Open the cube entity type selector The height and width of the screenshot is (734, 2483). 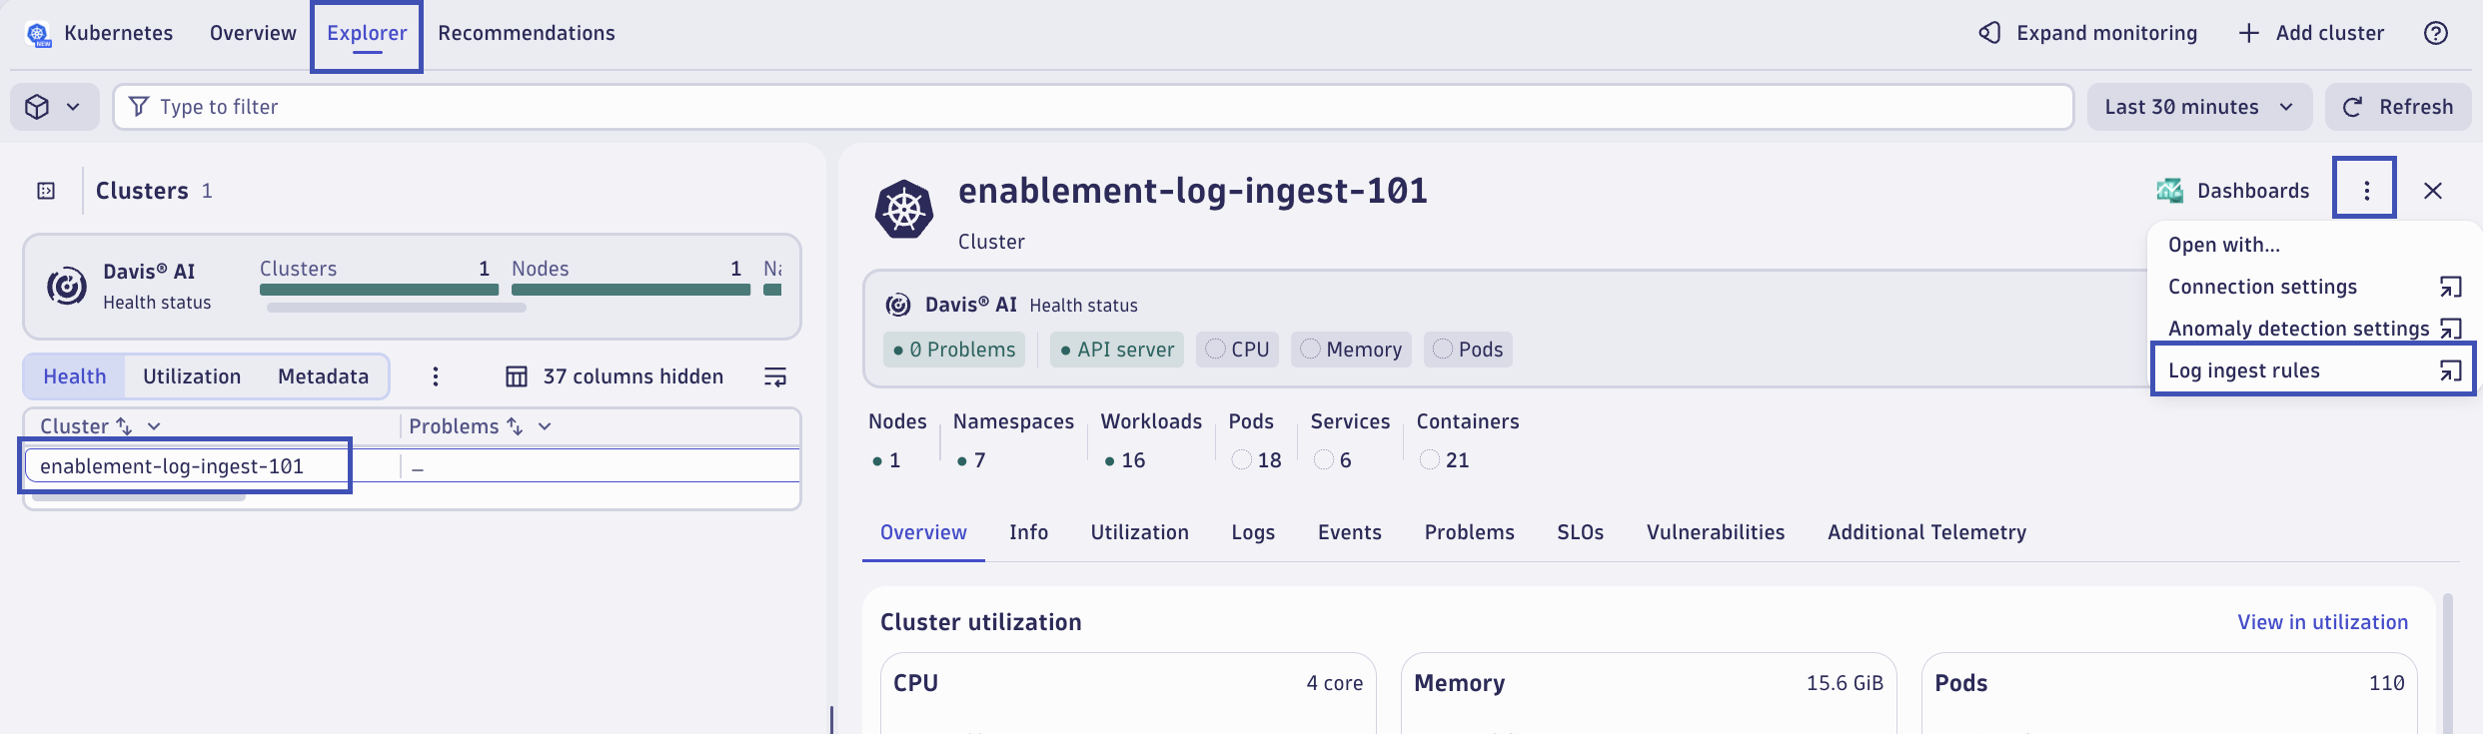[x=54, y=107]
